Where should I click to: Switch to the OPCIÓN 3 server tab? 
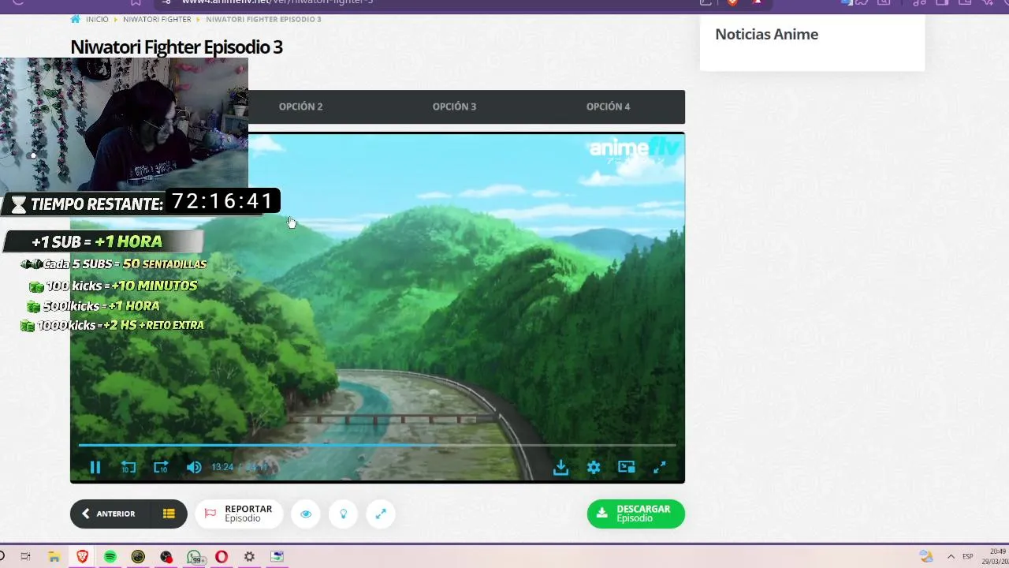click(454, 106)
